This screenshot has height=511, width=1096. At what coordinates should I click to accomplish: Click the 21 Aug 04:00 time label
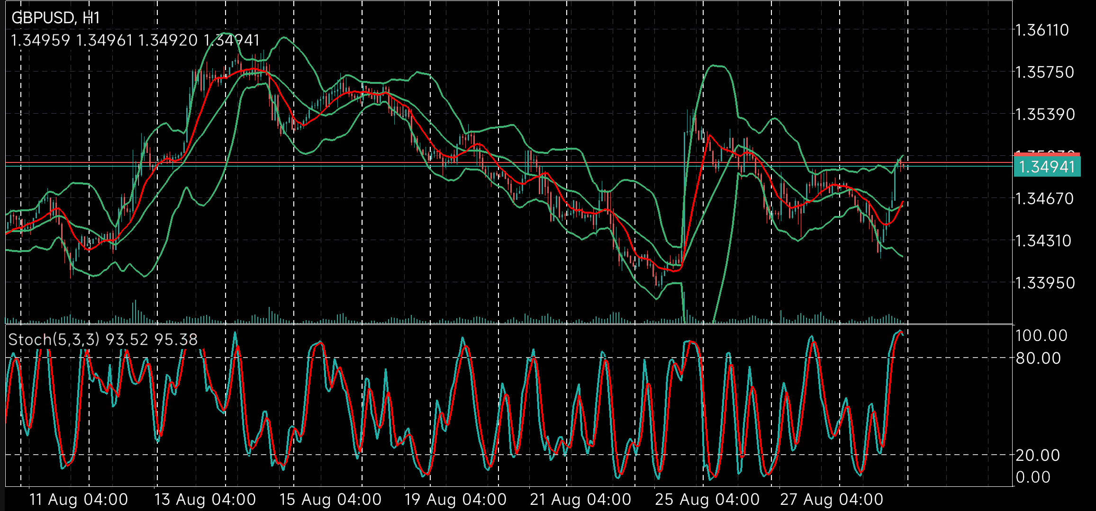[580, 500]
